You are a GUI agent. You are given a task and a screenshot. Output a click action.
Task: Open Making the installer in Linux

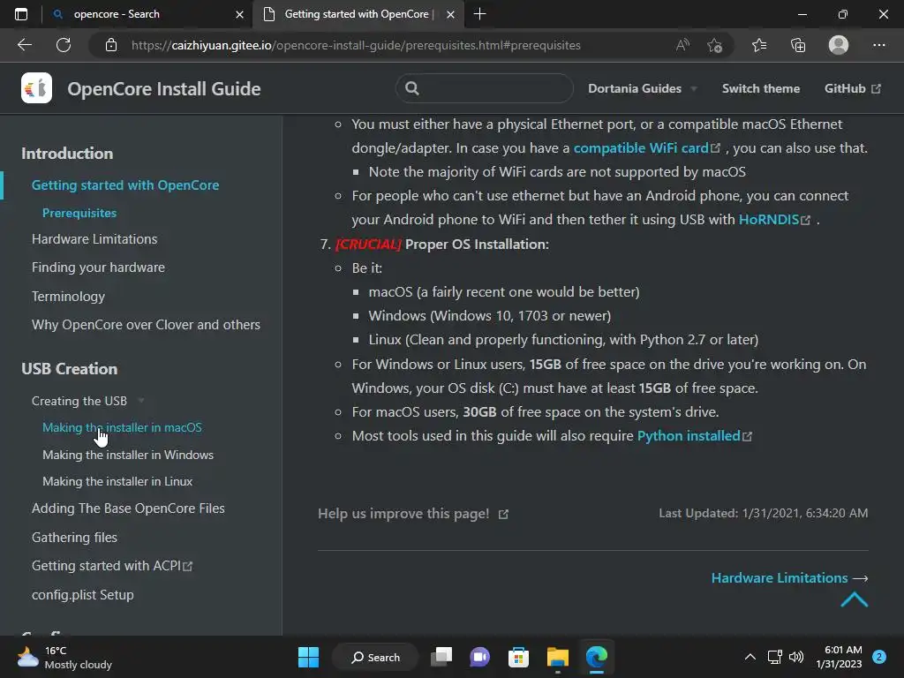click(117, 481)
